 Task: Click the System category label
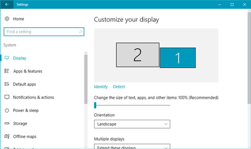(10, 45)
